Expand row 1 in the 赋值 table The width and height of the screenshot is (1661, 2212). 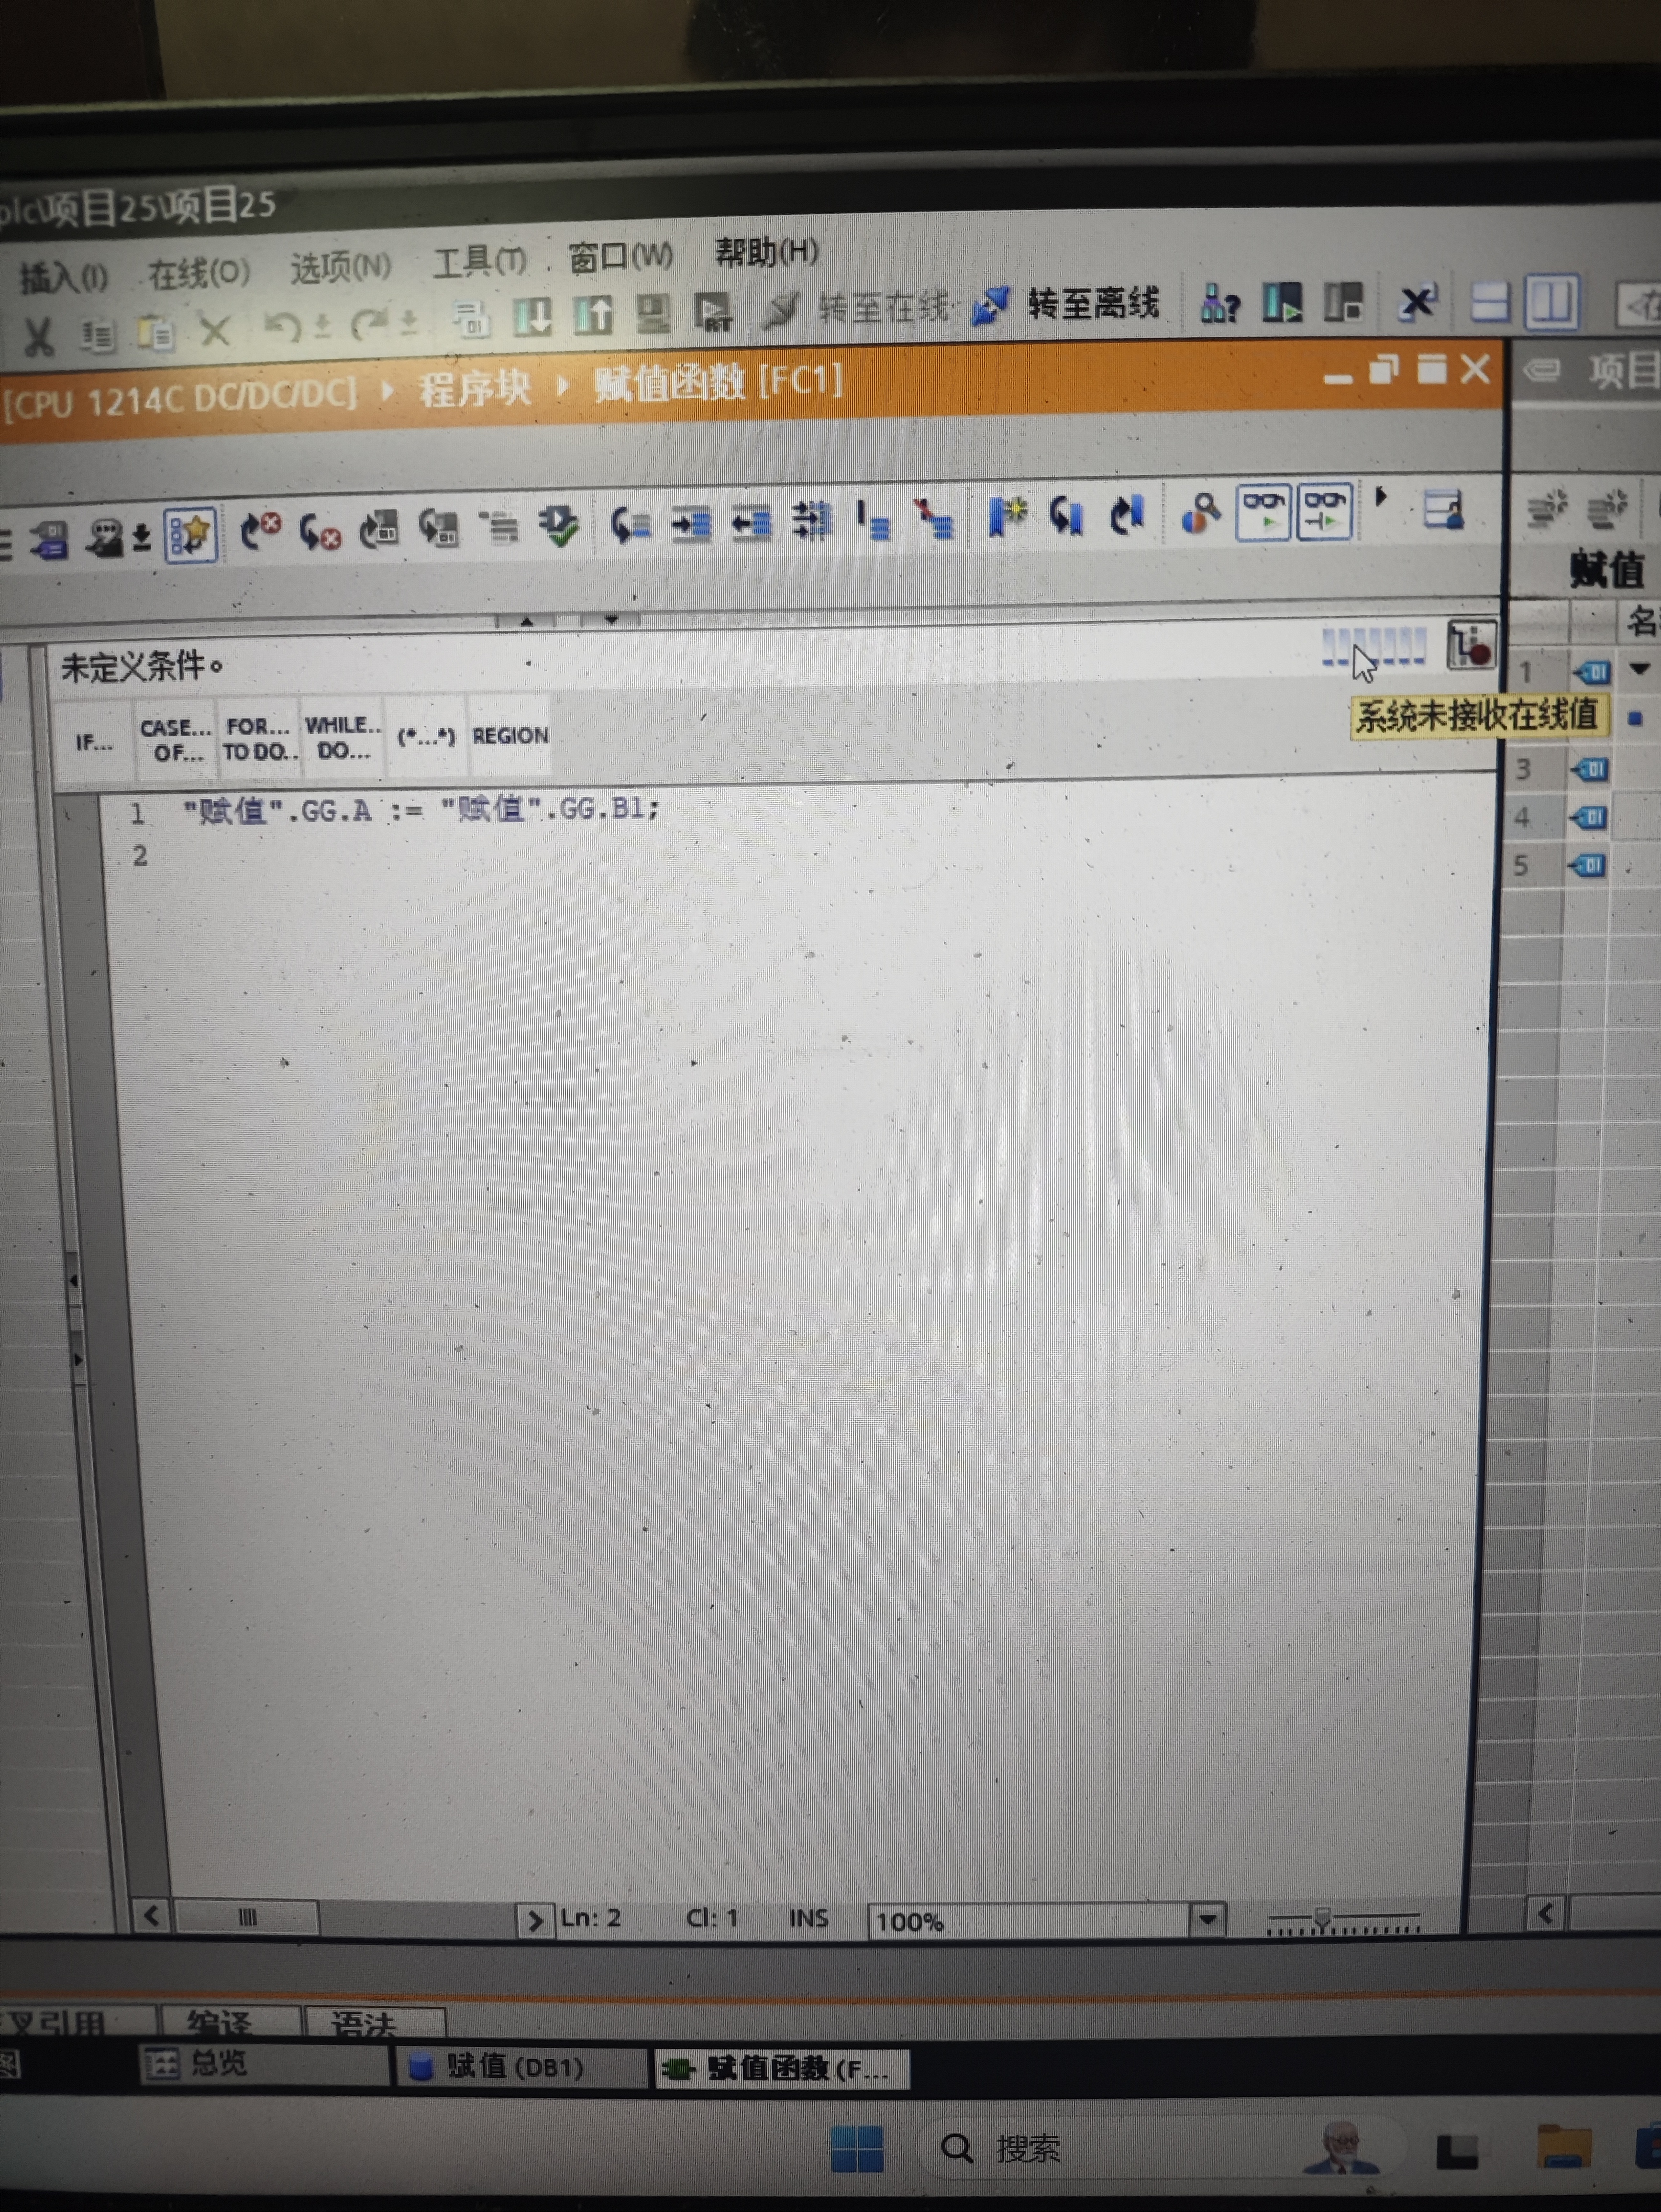tap(1639, 669)
